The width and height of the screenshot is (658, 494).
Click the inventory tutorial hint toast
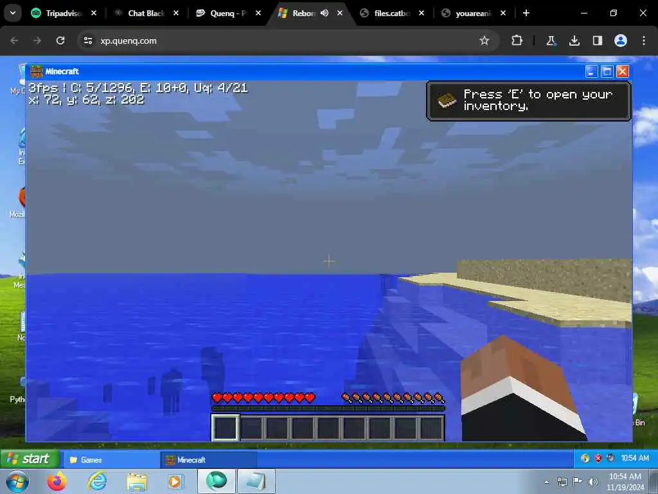coord(529,101)
